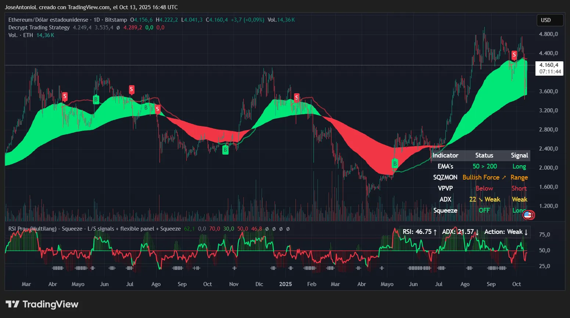Click the green B marker near November 2024
The height and width of the screenshot is (318, 570).
click(225, 150)
